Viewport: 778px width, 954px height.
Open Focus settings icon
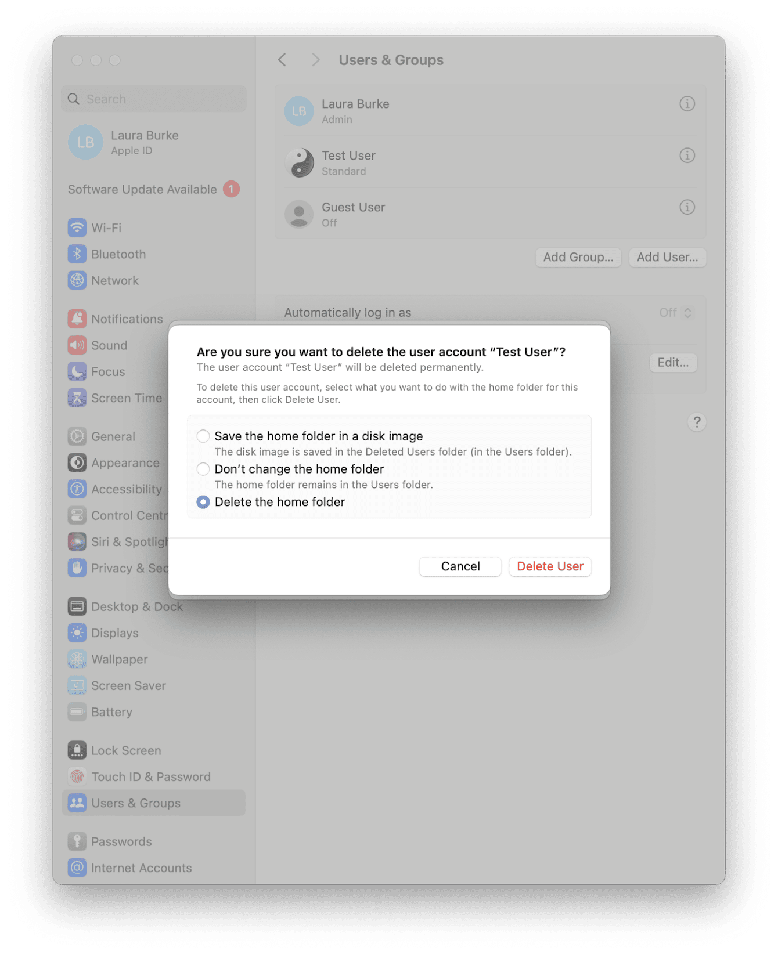pos(77,371)
